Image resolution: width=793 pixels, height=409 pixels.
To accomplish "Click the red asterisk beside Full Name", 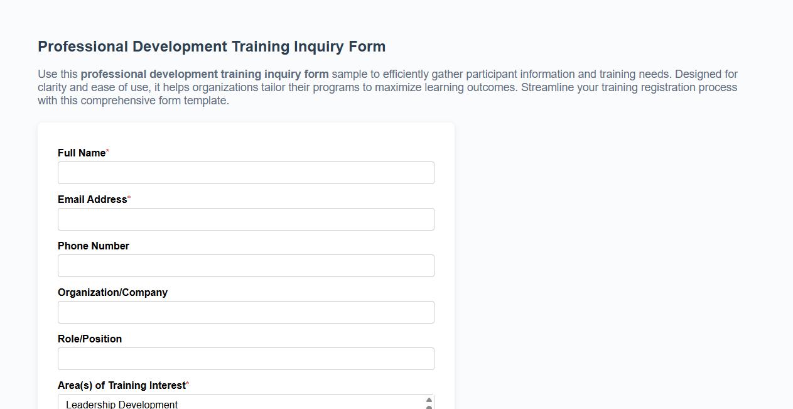I will tap(107, 150).
